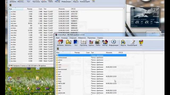Open Параметры menu in minecraft.jar window
Image resolution: width=170 pixels, height=95 pixels.
(x=91, y=38)
